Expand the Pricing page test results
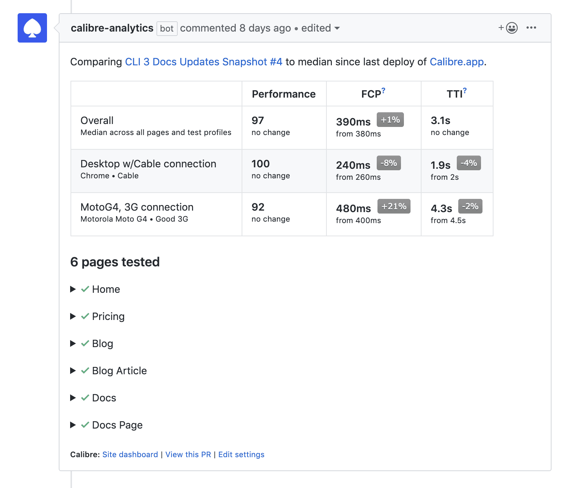The height and width of the screenshot is (488, 564). pyautogui.click(x=73, y=316)
